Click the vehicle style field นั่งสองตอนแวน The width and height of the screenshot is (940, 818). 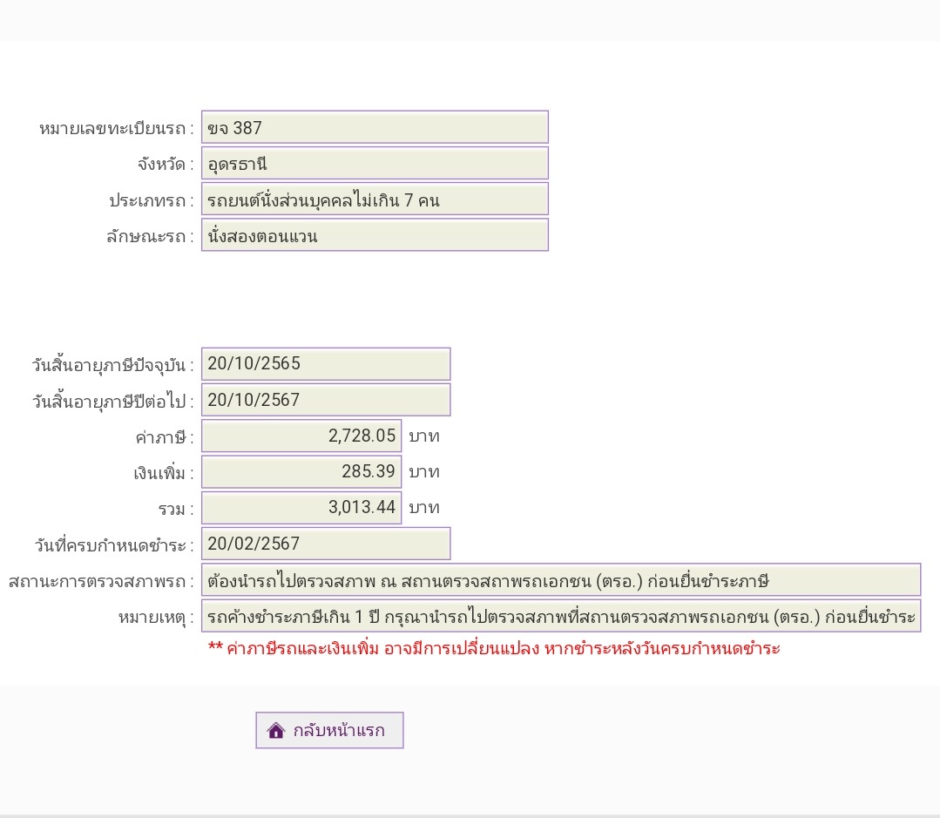375,235
